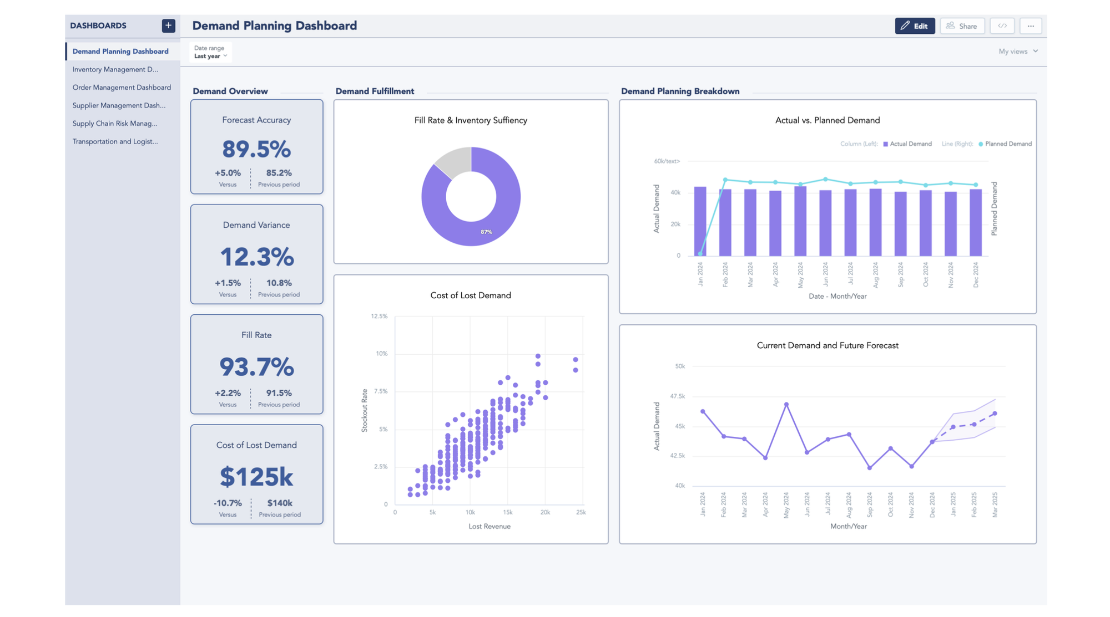The image size is (1110, 617).
Task: Click the Edit button
Action: [915, 26]
